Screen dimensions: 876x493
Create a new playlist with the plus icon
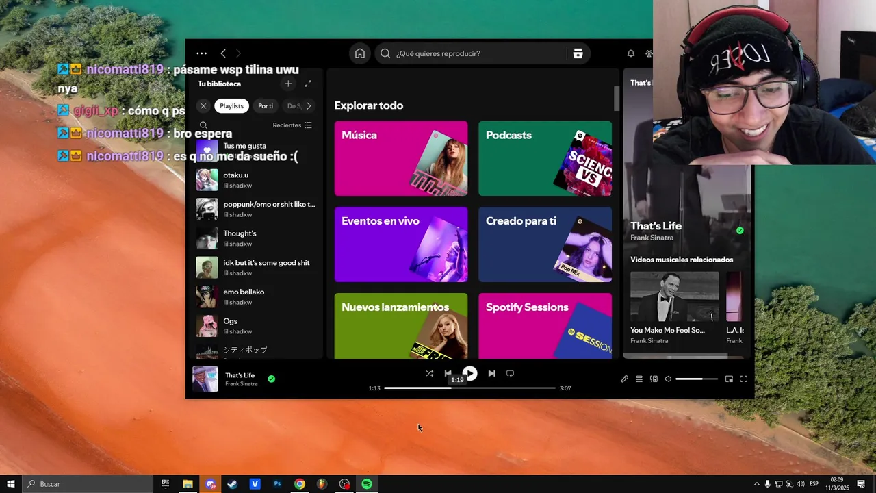(x=288, y=84)
